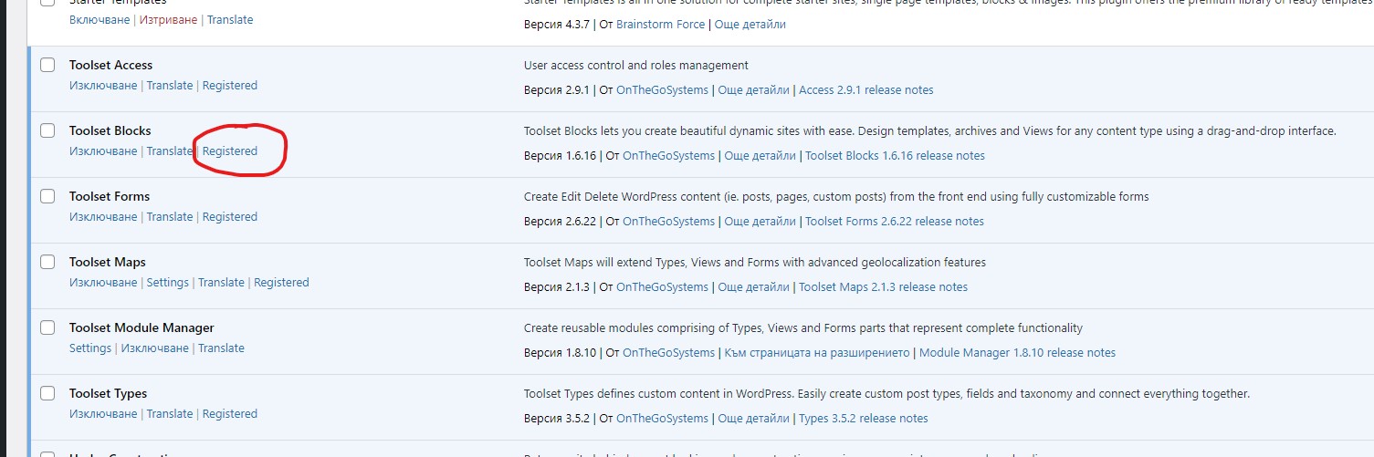Screen dimensions: 1374x457
Task: Click Registered under Toolset Access
Action: pos(230,85)
